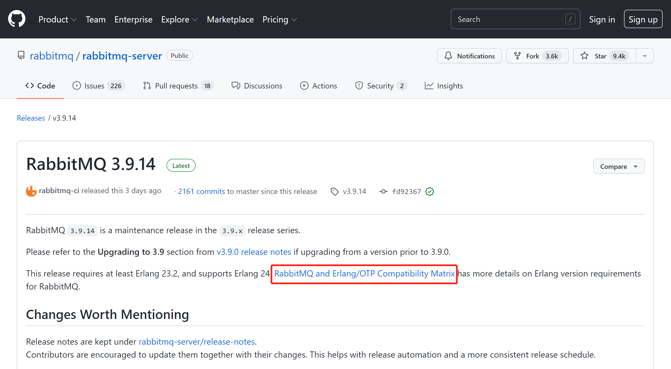Click the Notifications bell button
Image resolution: width=671 pixels, height=369 pixels.
coord(469,56)
